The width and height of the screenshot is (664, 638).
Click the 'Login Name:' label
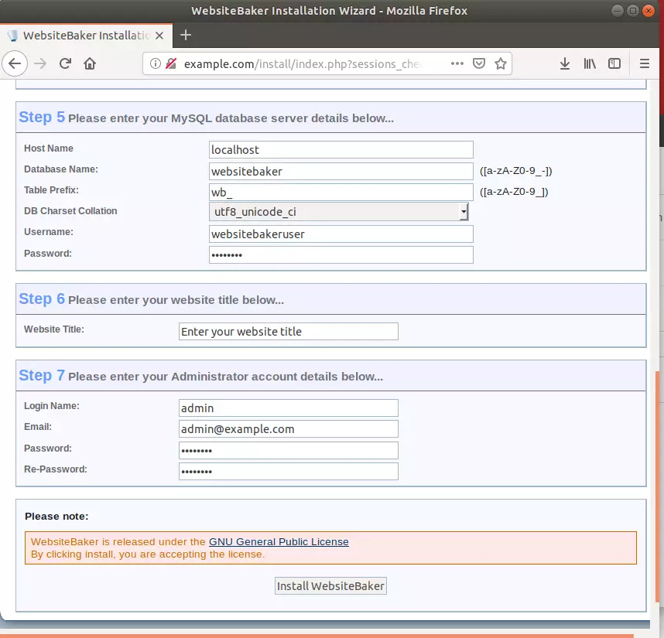pos(52,406)
